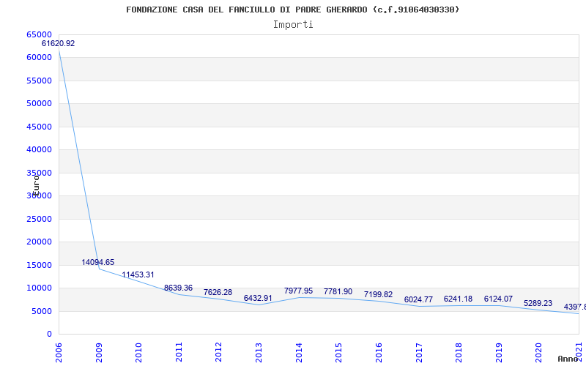
Task: Click the y-axis value 15000
Action: point(40,265)
